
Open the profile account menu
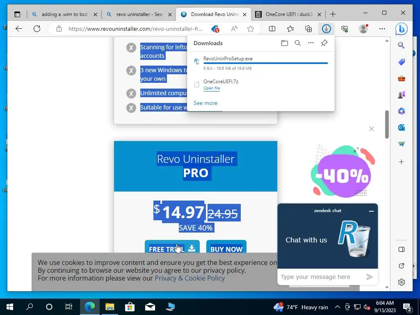pos(363,29)
